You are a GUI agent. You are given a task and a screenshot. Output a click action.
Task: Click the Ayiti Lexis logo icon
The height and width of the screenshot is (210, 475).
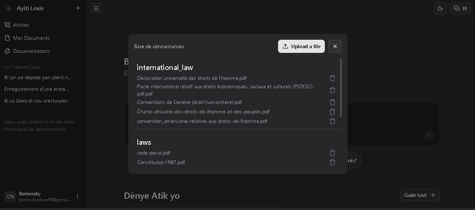click(9, 8)
